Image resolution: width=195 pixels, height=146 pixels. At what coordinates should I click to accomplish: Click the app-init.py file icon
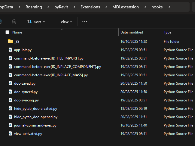tap(11, 50)
